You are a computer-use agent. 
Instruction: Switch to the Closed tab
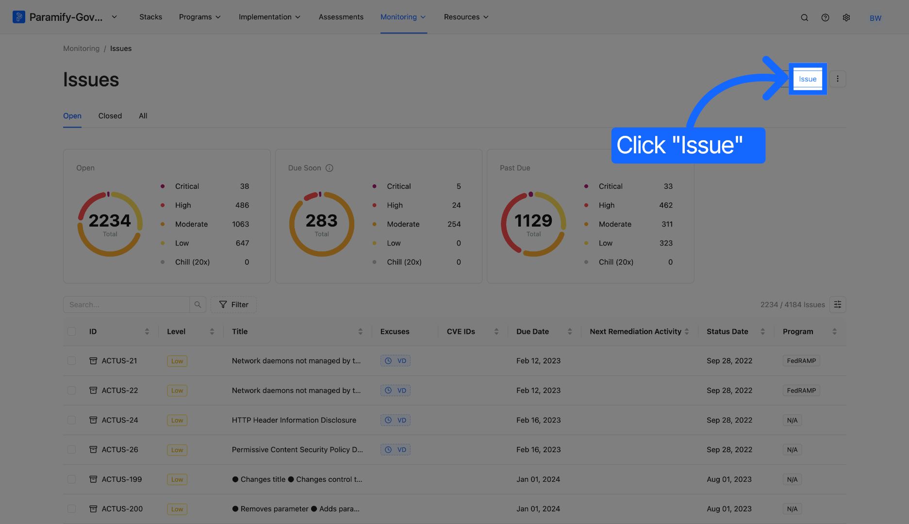tap(110, 116)
